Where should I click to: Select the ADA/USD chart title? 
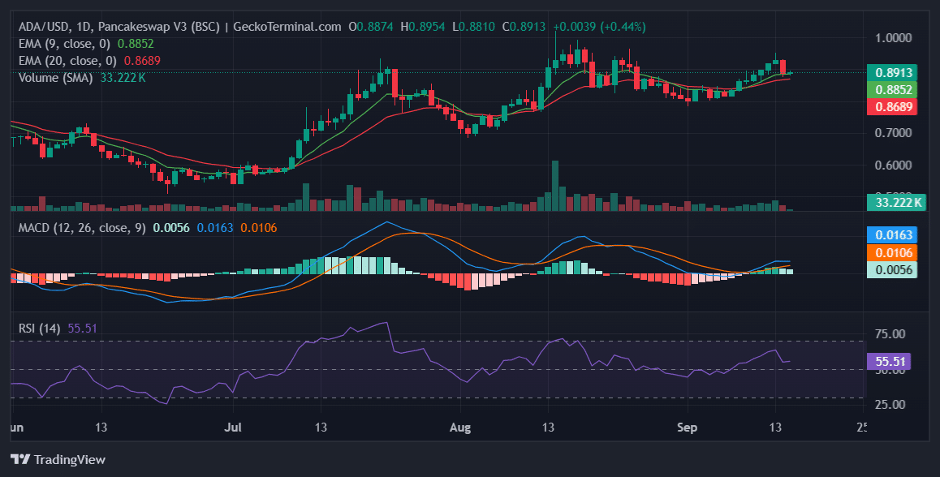[x=180, y=27]
